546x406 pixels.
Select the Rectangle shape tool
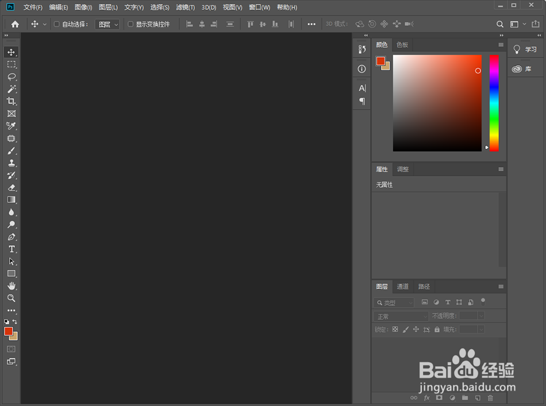11,273
